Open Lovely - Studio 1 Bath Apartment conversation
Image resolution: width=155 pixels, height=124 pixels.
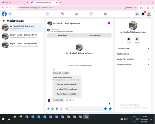click(x=22, y=36)
